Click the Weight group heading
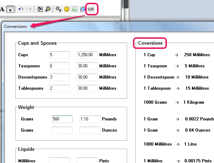 [x=26, y=107]
